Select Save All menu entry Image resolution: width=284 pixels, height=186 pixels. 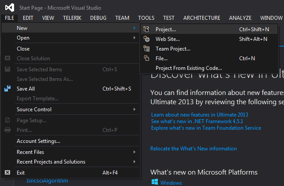tap(71, 89)
